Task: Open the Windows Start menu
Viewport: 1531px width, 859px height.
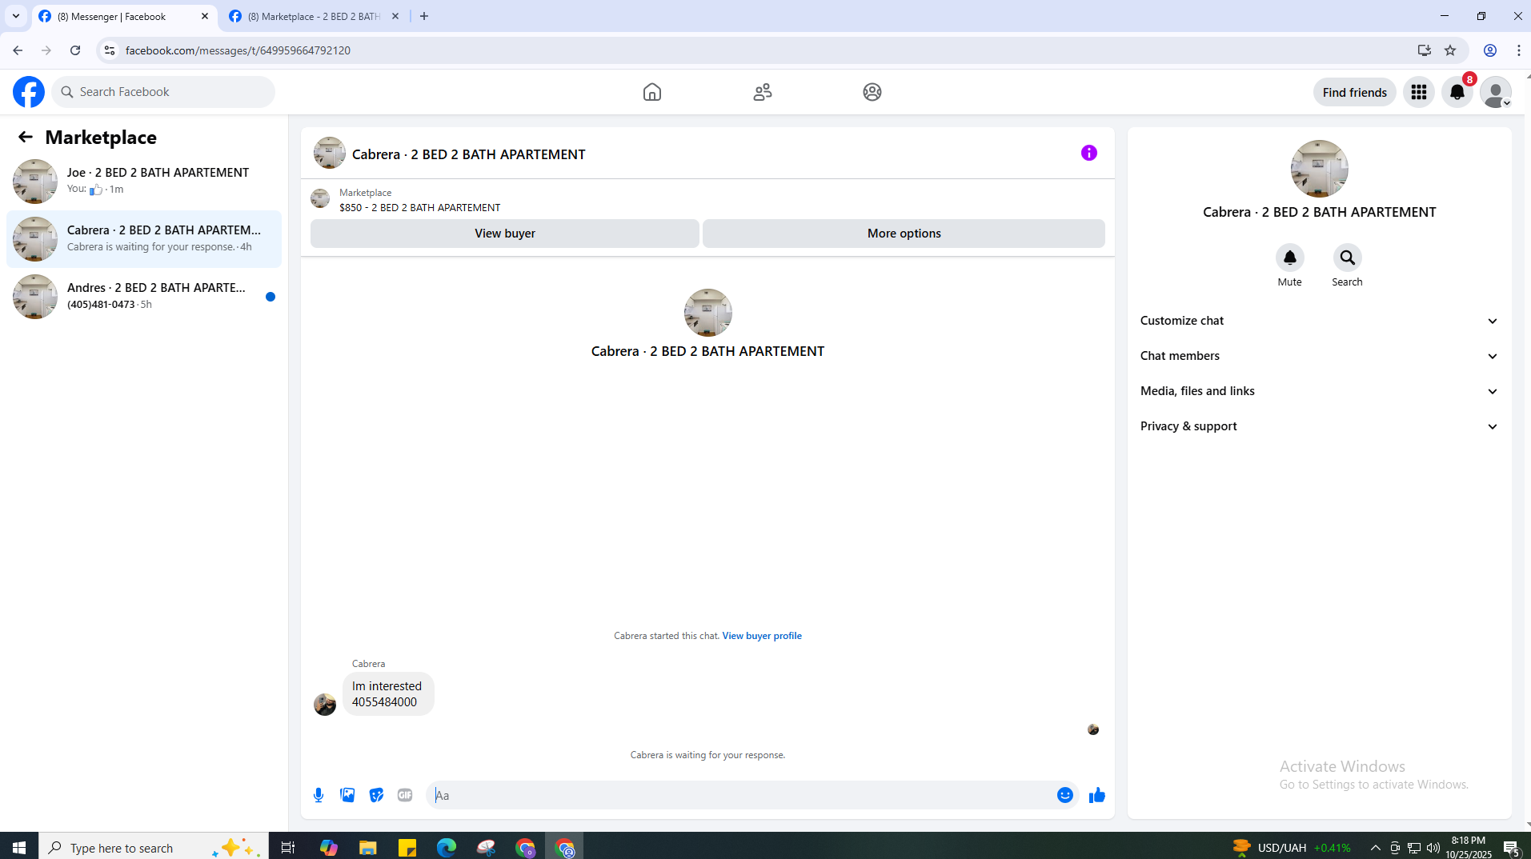Action: (x=19, y=848)
